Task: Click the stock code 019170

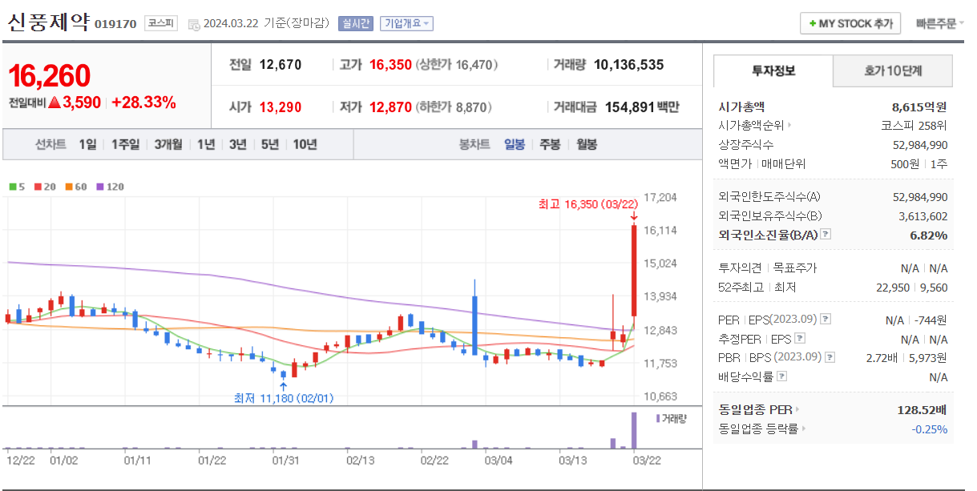Action: 115,24
